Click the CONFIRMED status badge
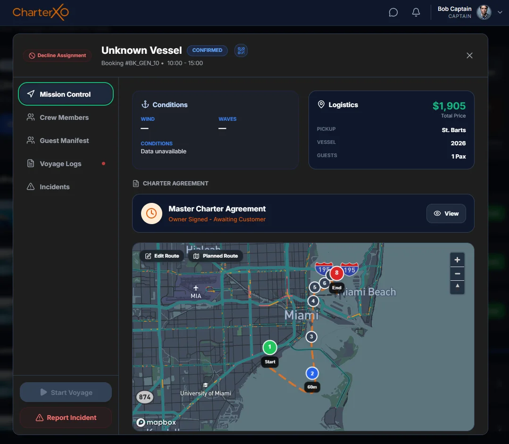This screenshot has height=444, width=509. [x=207, y=50]
